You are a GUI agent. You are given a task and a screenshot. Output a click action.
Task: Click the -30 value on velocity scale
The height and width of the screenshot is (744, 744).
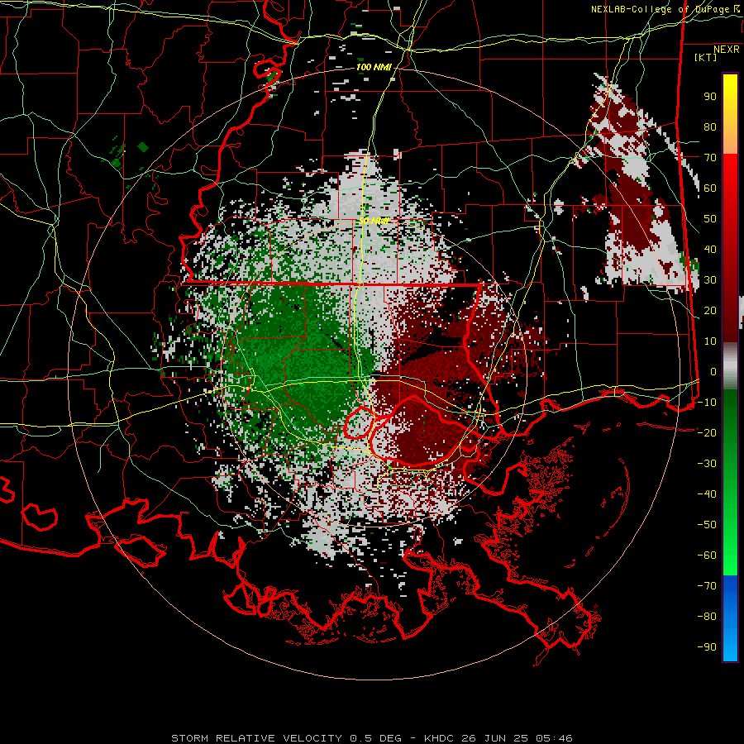pos(707,464)
